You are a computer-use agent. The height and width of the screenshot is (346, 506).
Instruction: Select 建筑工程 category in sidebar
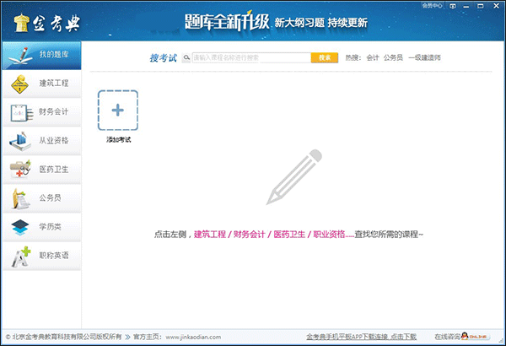(42, 84)
